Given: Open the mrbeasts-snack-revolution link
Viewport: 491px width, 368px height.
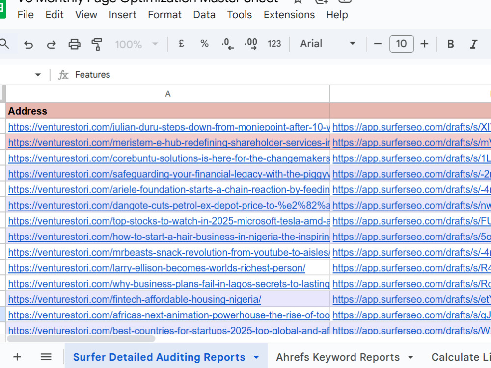Looking at the screenshot, I should 169,252.
